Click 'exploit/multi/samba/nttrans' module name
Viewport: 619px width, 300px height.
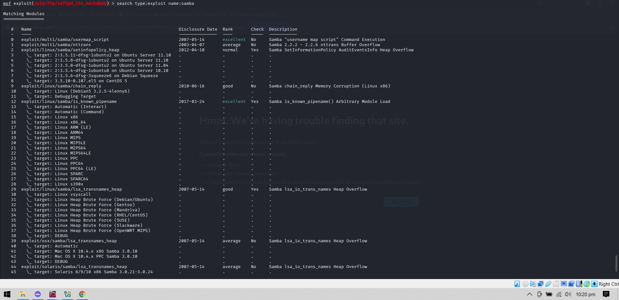56,45
